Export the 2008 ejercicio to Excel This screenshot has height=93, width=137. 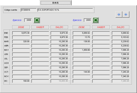tap(37, 20)
